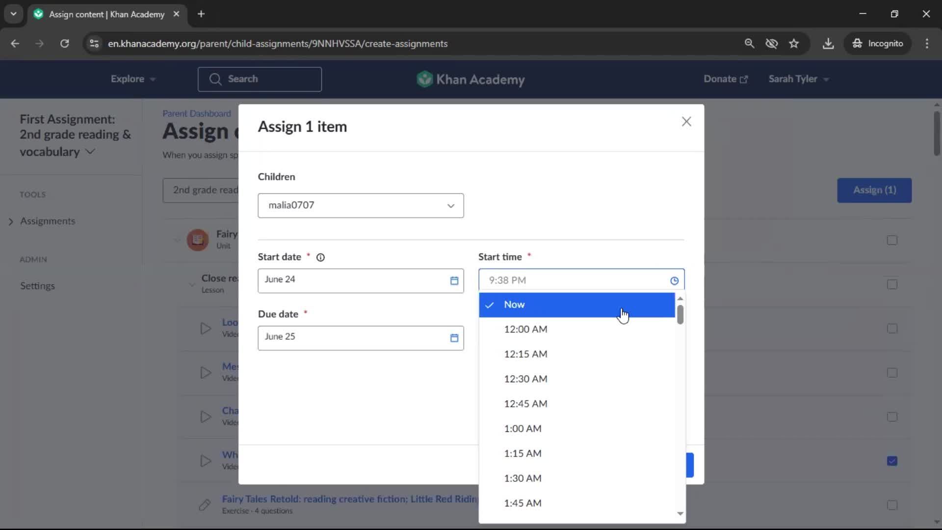The width and height of the screenshot is (942, 530).
Task: Click the time list scroll-down arrow
Action: coord(680,514)
